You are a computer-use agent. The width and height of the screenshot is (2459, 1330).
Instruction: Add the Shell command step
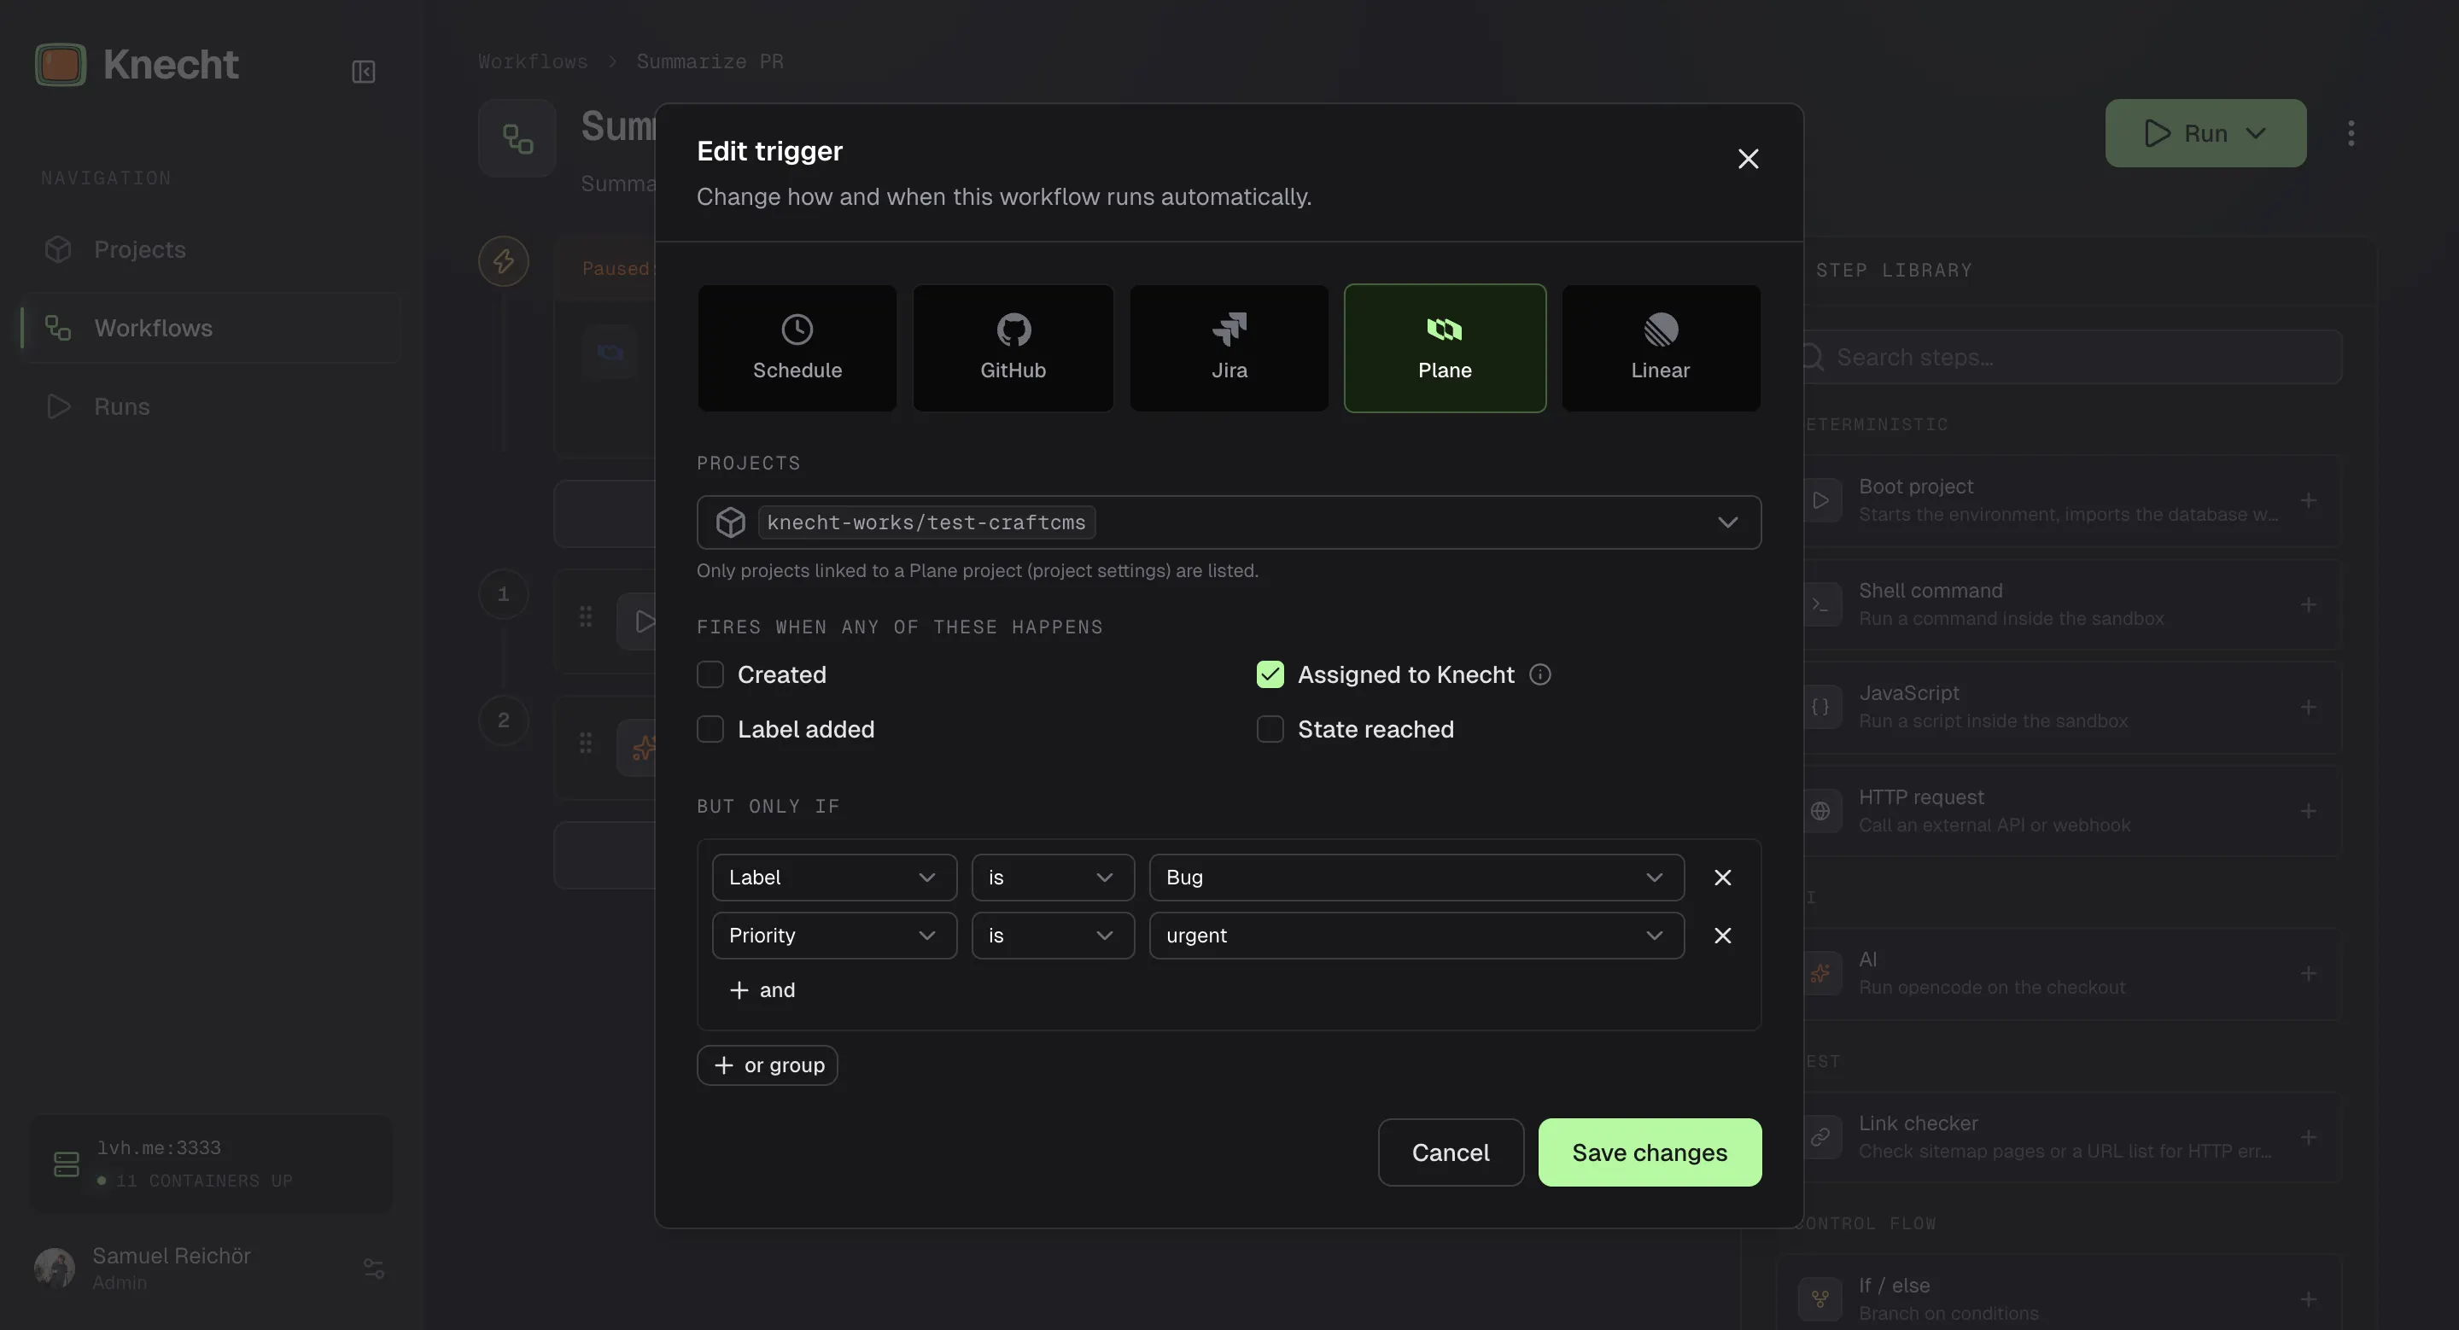click(2308, 605)
